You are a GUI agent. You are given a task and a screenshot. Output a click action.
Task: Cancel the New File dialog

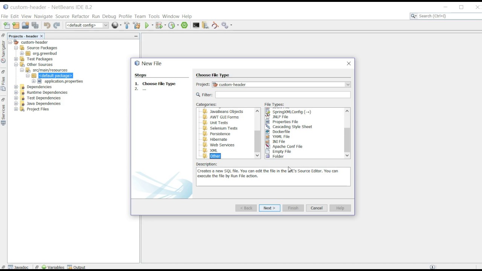[316, 208]
